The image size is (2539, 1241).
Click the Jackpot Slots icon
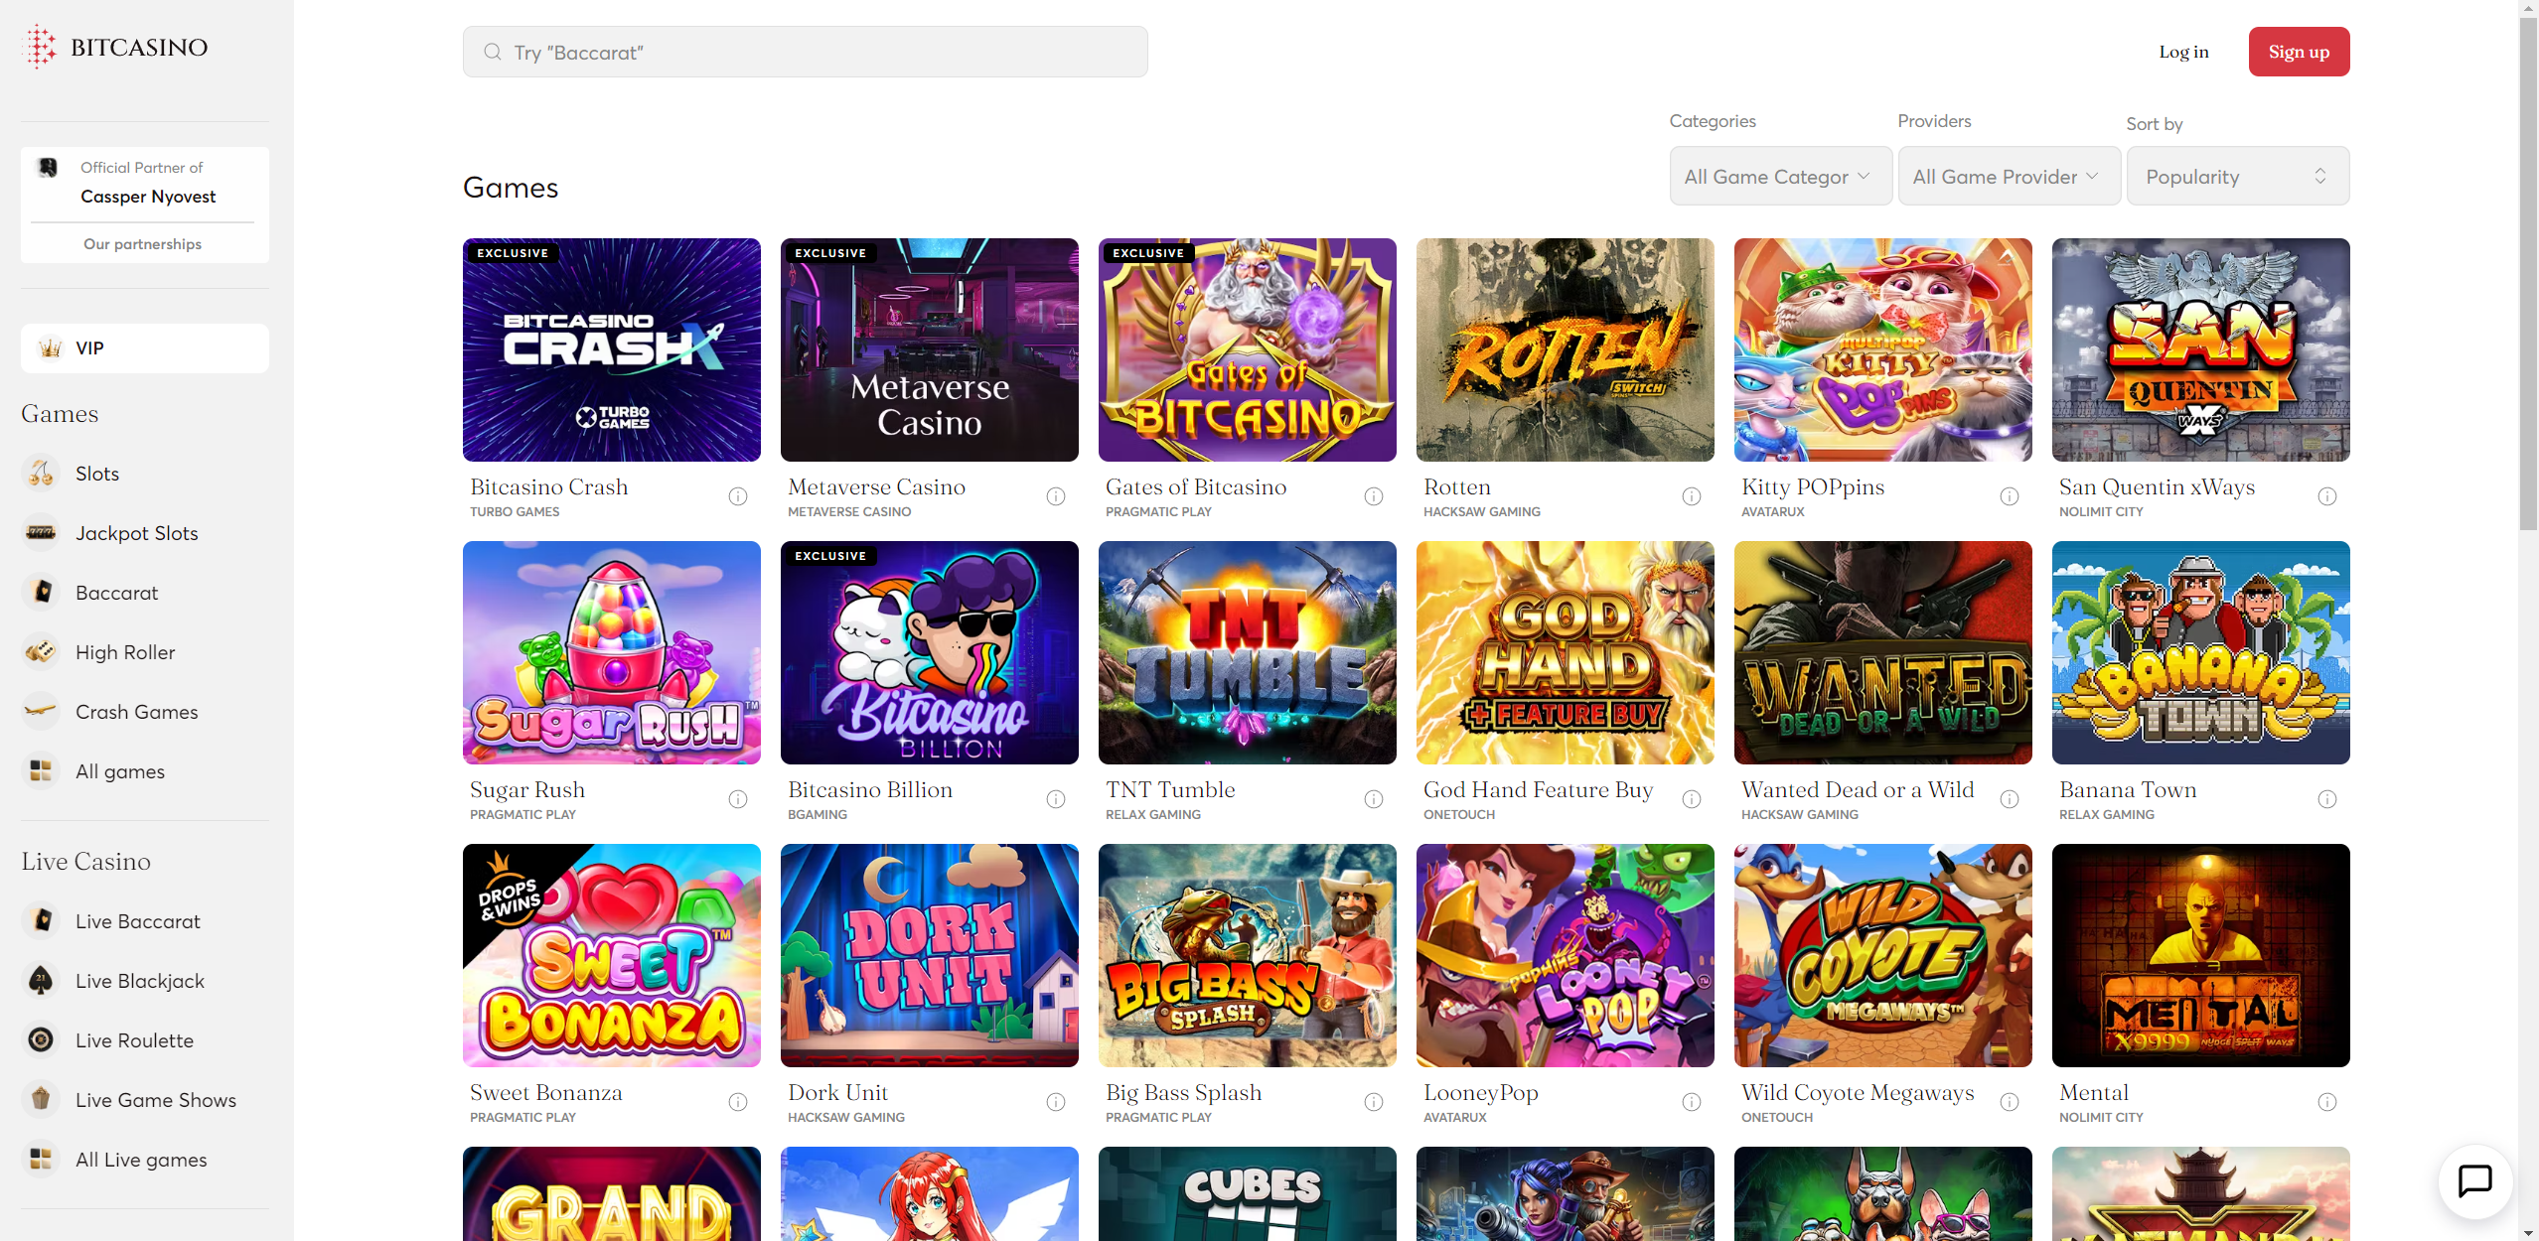[41, 533]
